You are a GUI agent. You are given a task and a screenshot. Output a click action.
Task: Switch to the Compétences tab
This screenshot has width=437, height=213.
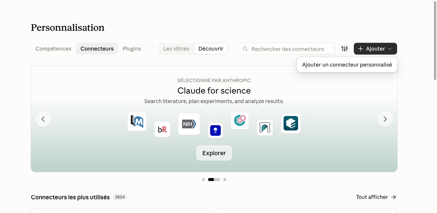point(53,49)
